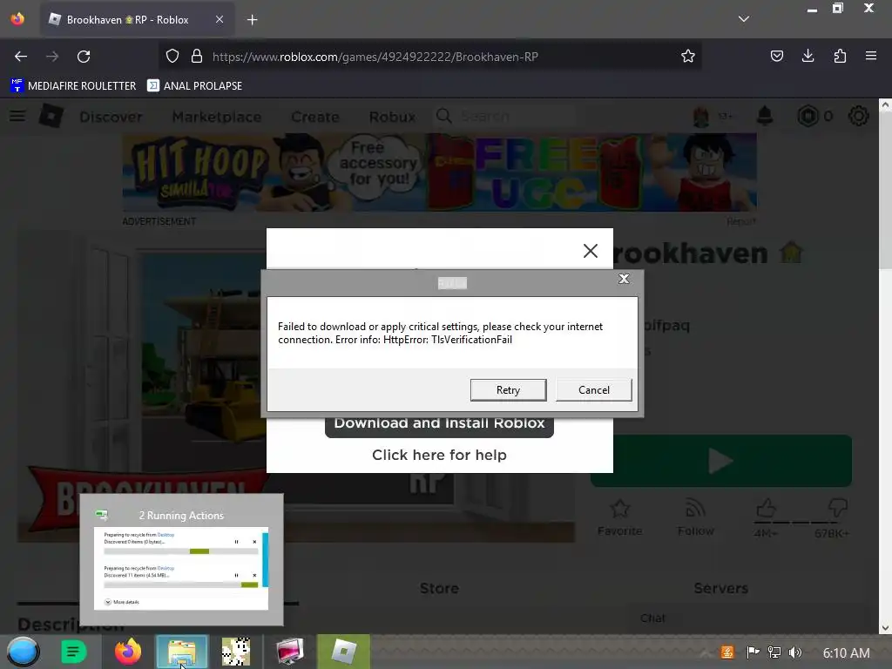Screen dimensions: 892x669
Task: Open the user avatar profile icon
Action: tap(701, 116)
